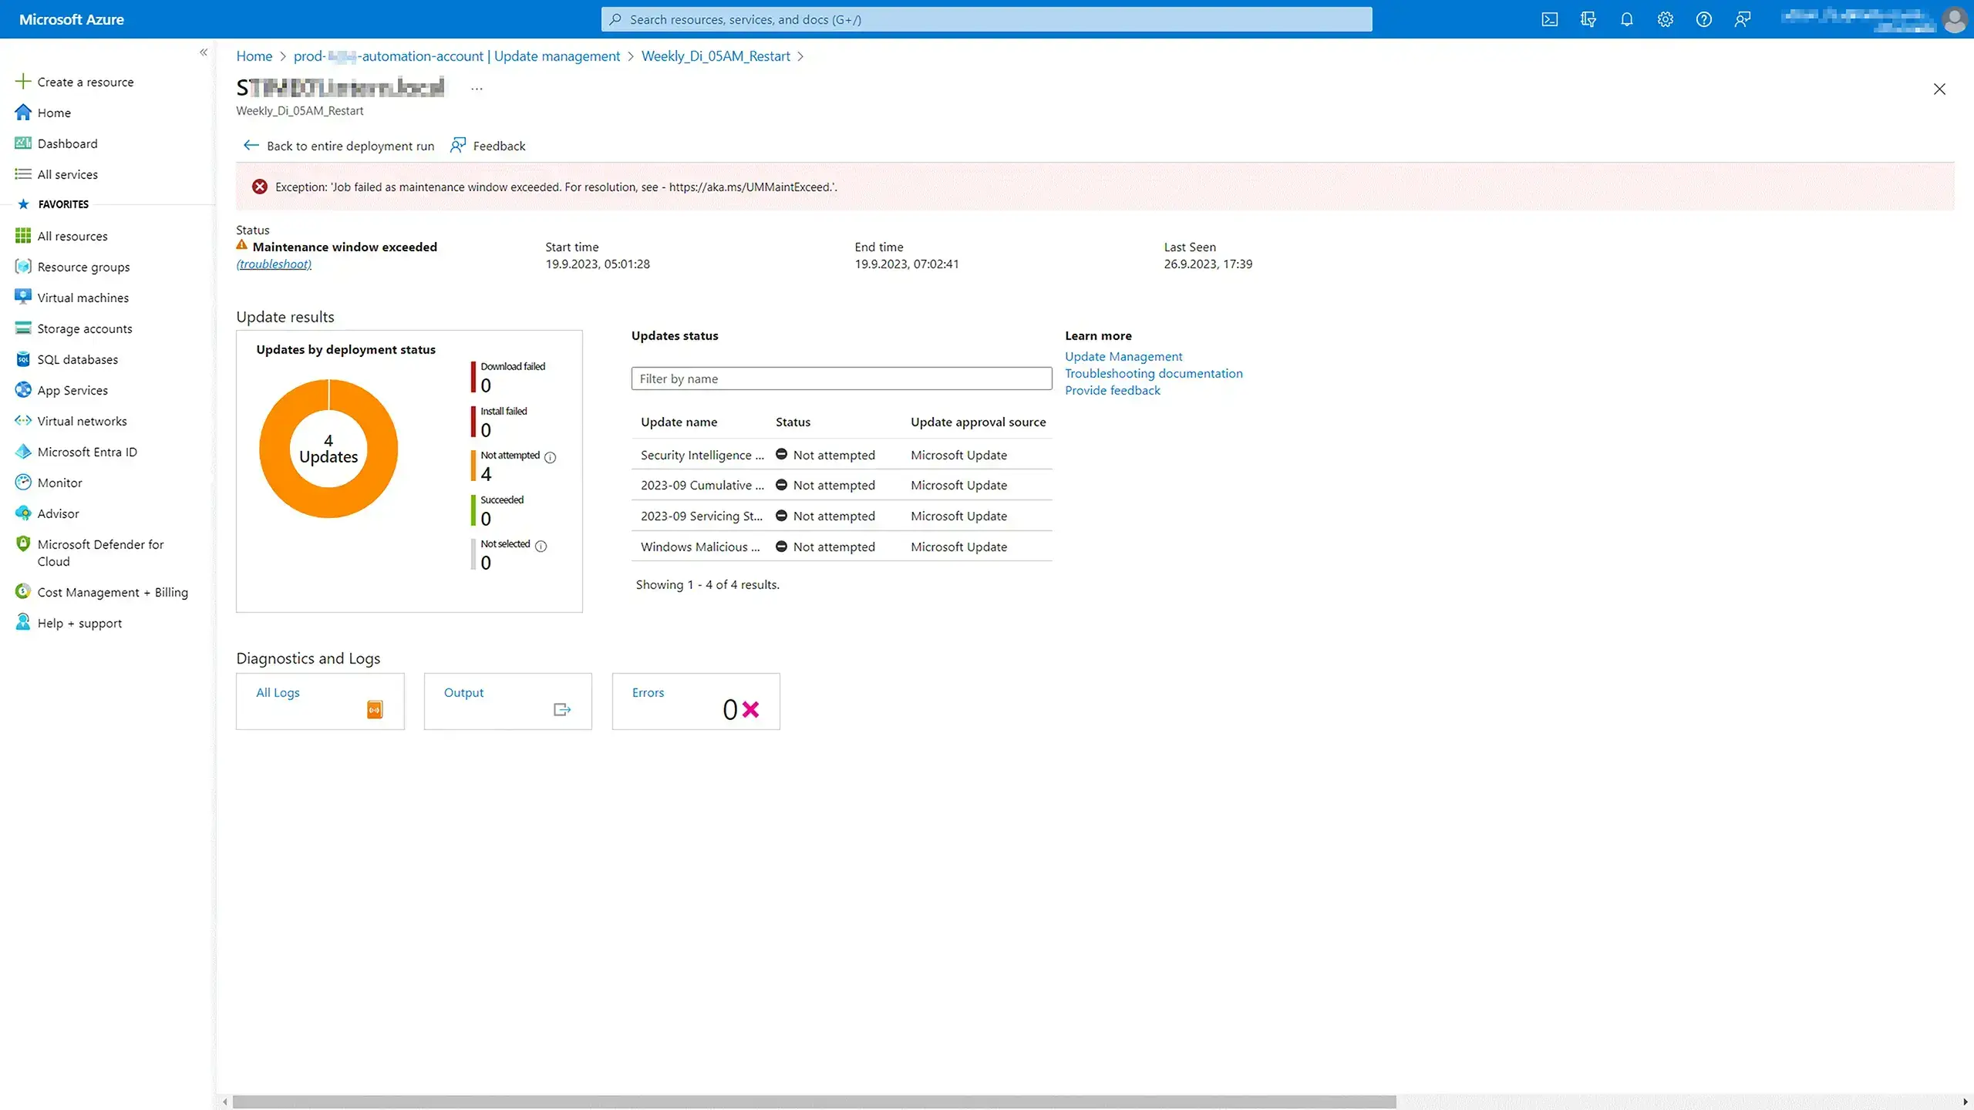Click the Virtual machines icon
1974x1110 pixels.
(x=23, y=297)
